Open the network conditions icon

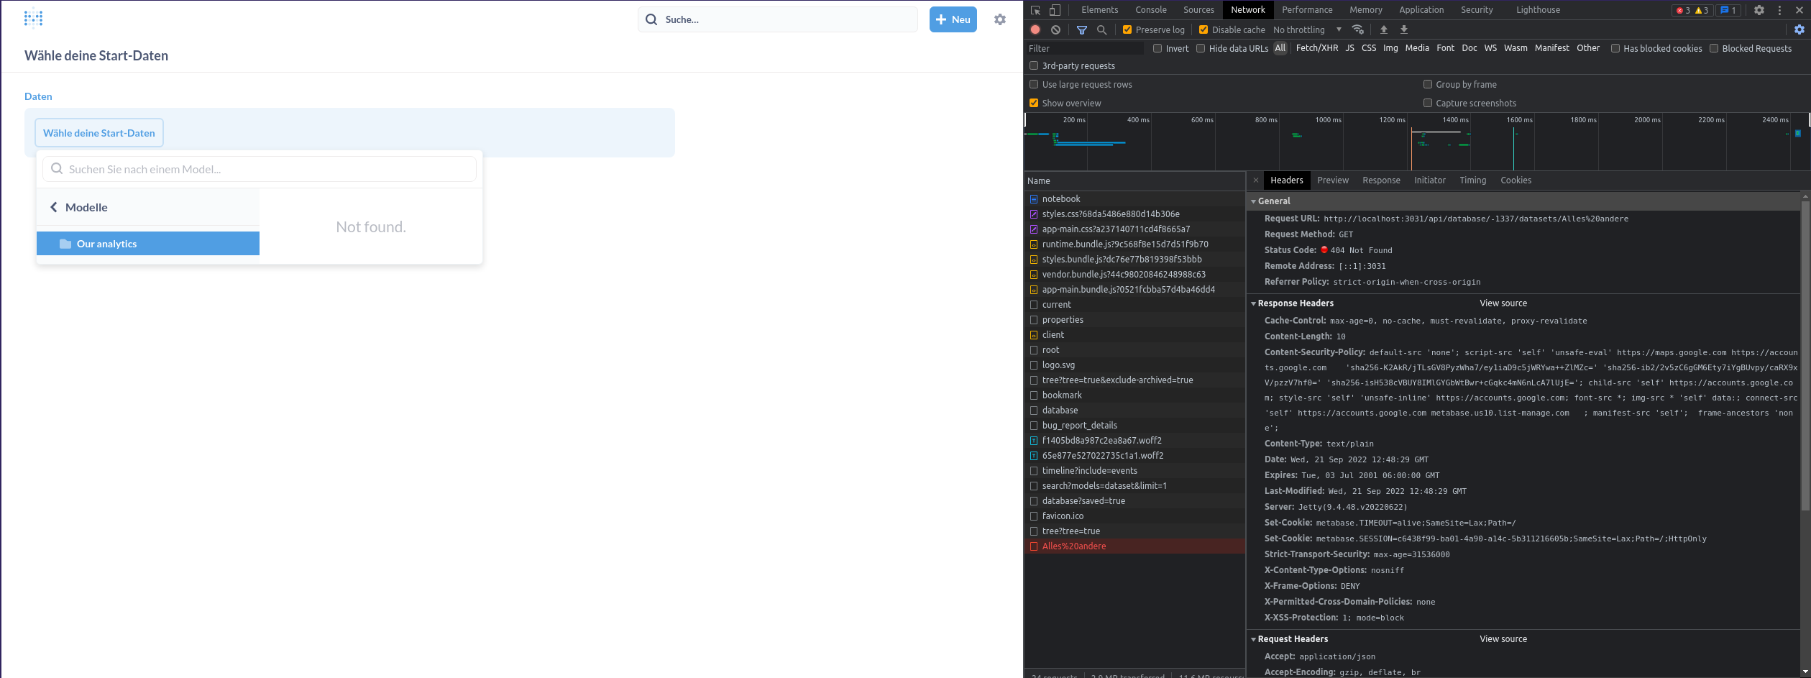pyautogui.click(x=1358, y=29)
